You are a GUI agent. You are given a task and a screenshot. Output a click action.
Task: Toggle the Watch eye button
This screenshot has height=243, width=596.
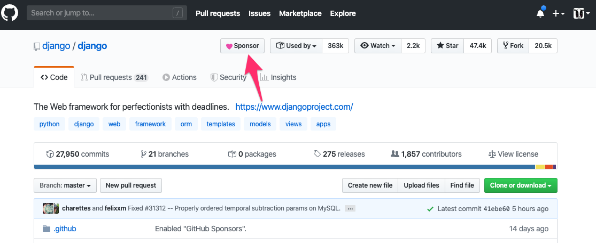pyautogui.click(x=378, y=46)
